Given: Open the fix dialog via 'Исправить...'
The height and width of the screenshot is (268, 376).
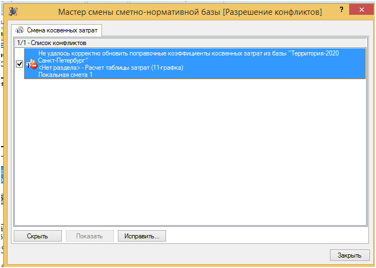Looking at the screenshot, I should pyautogui.click(x=142, y=236).
